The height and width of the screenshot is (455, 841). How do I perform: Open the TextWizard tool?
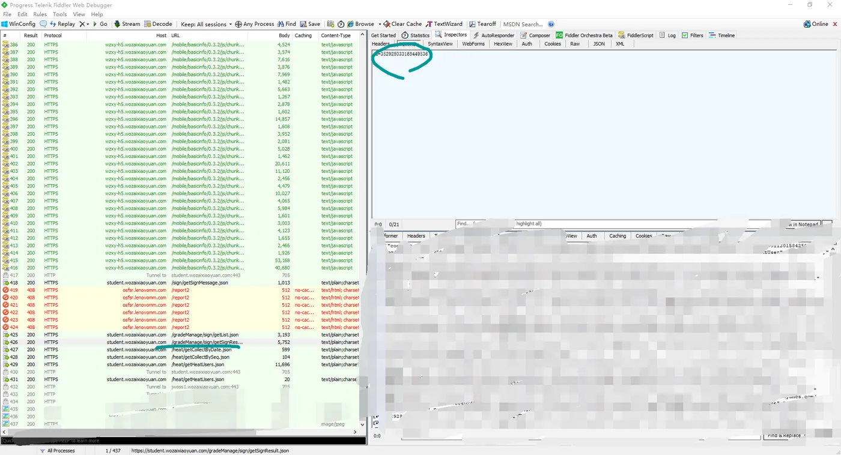[x=444, y=24]
